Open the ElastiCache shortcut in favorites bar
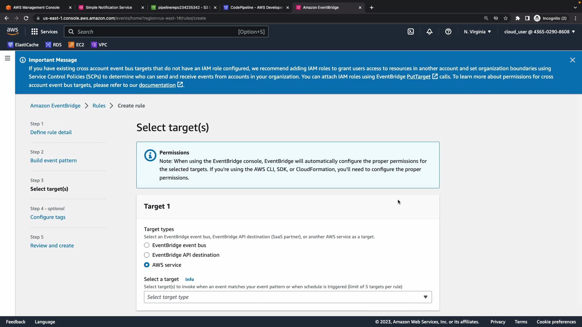Image resolution: width=582 pixels, height=327 pixels. pyautogui.click(x=23, y=45)
